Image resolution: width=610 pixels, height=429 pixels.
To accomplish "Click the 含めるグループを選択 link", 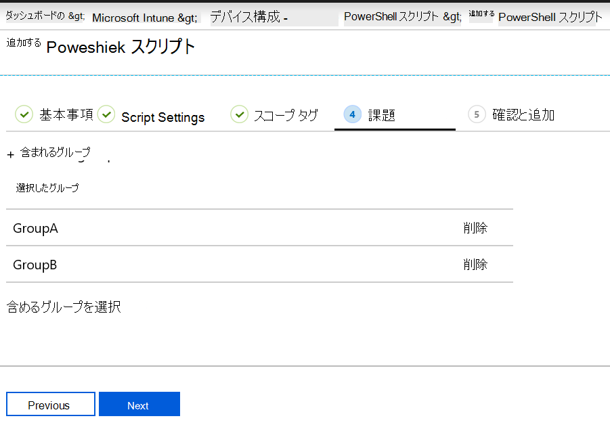I will (x=64, y=307).
